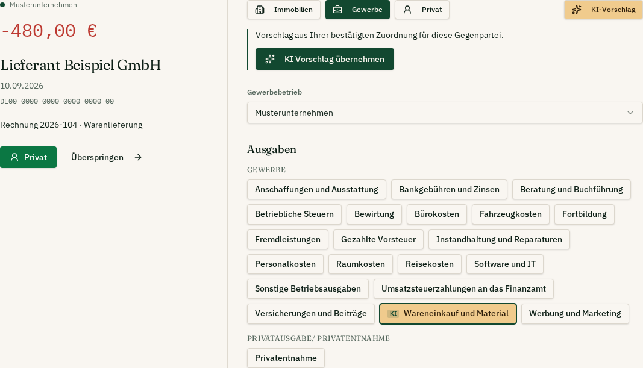Screen dimensions: 643x368
Task: Click the reference text Rechnung 2026-104 · Warenlieferung
Action: click(x=71, y=125)
